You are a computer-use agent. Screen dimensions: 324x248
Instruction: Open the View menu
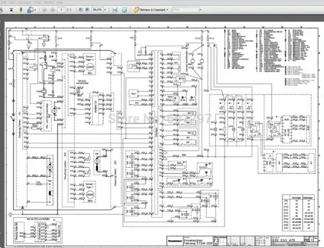[12, 3]
